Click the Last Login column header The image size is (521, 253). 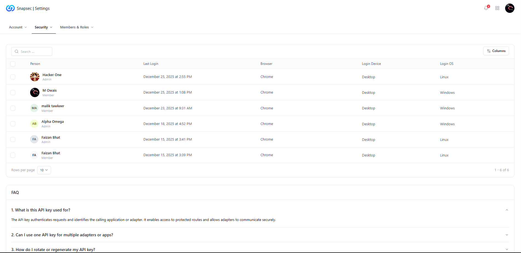tap(151, 63)
